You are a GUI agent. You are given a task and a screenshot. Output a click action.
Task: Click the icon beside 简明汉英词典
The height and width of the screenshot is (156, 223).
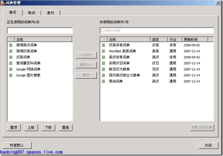pos(11,51)
